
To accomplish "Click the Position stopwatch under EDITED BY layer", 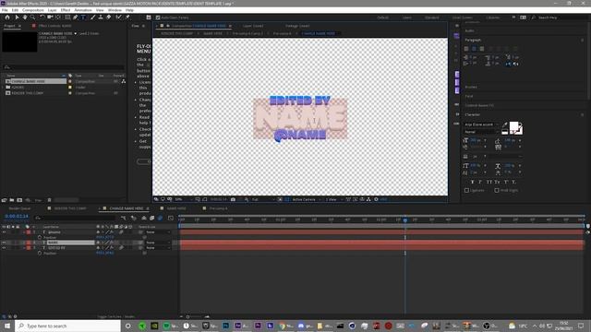I will [40, 254].
